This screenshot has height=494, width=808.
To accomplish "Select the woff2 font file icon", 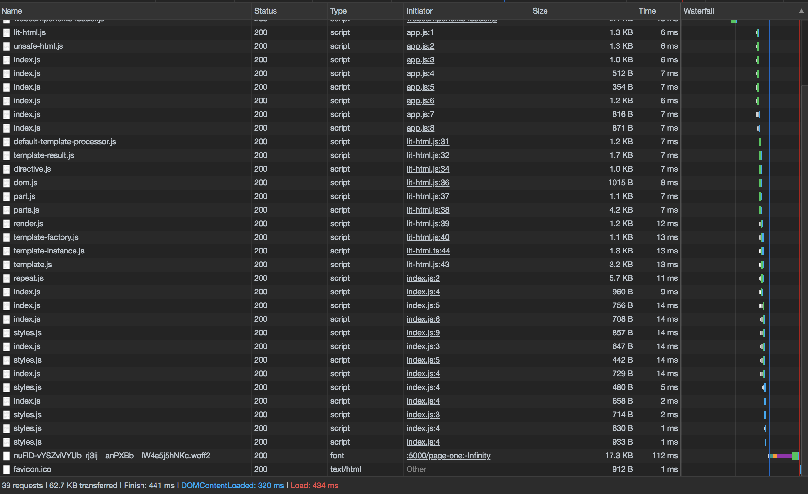I will click(x=7, y=456).
